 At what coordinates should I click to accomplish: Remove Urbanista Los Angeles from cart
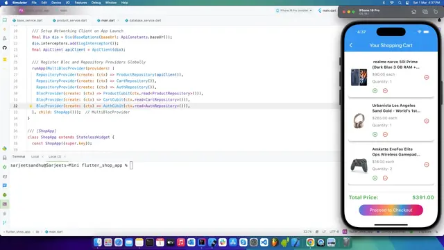pos(427,121)
